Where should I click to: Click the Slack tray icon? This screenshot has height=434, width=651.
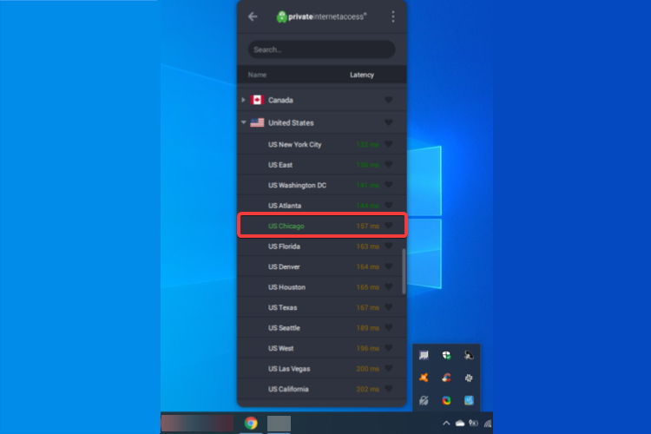469,378
